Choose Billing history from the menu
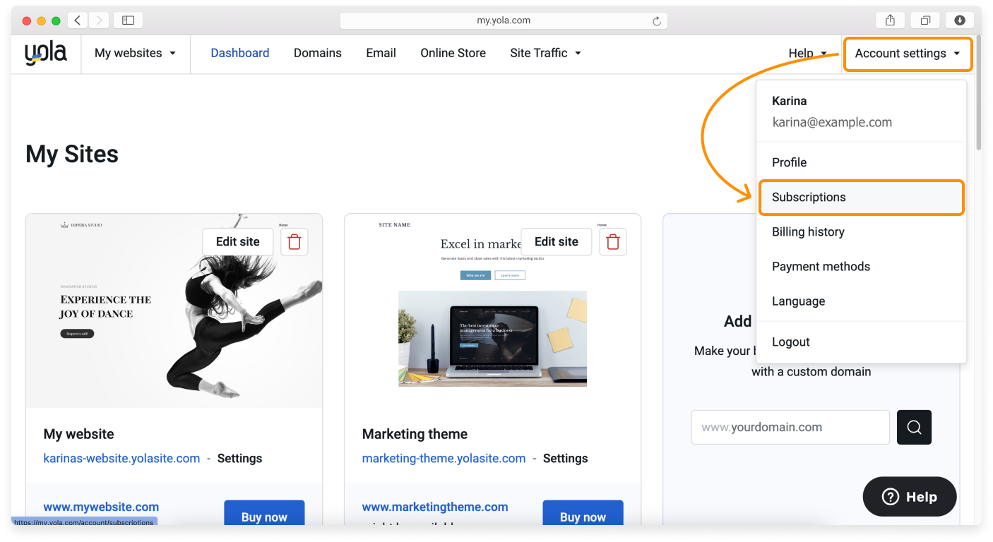 (808, 231)
